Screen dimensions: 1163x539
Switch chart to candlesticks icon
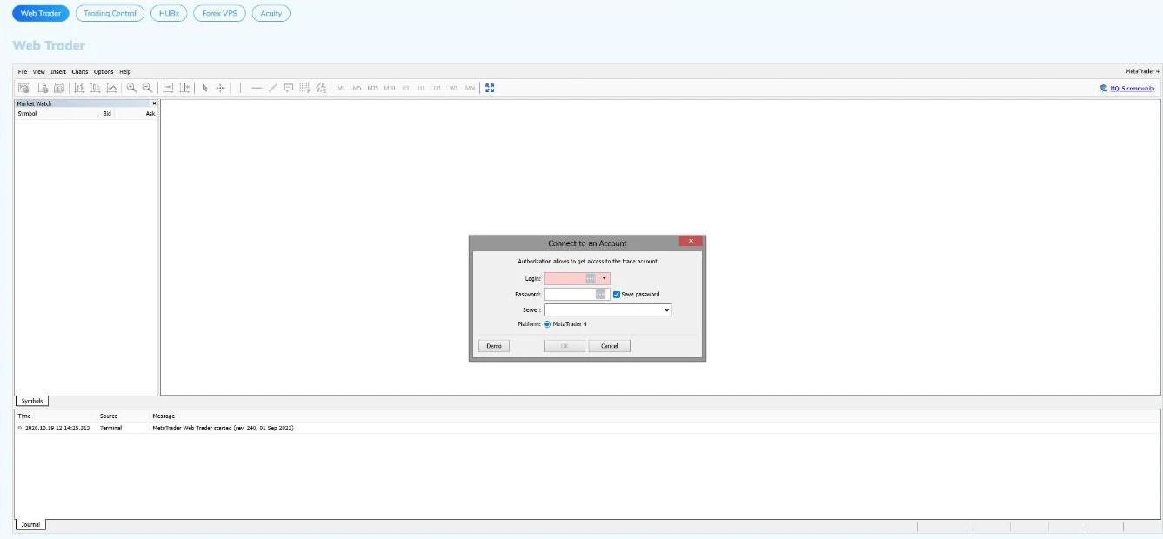[x=96, y=88]
